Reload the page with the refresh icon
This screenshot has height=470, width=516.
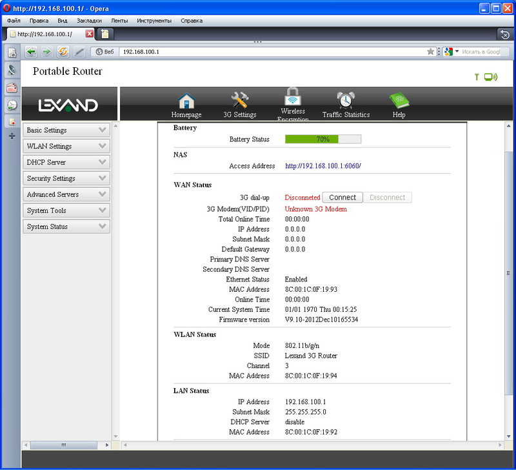pos(63,52)
